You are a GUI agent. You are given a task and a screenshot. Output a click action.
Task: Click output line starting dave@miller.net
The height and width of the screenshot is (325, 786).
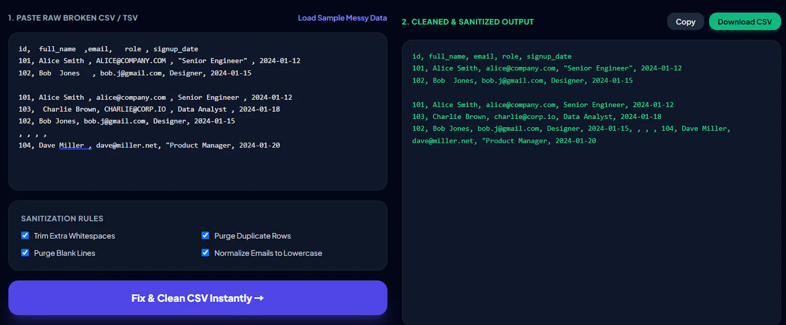point(504,141)
